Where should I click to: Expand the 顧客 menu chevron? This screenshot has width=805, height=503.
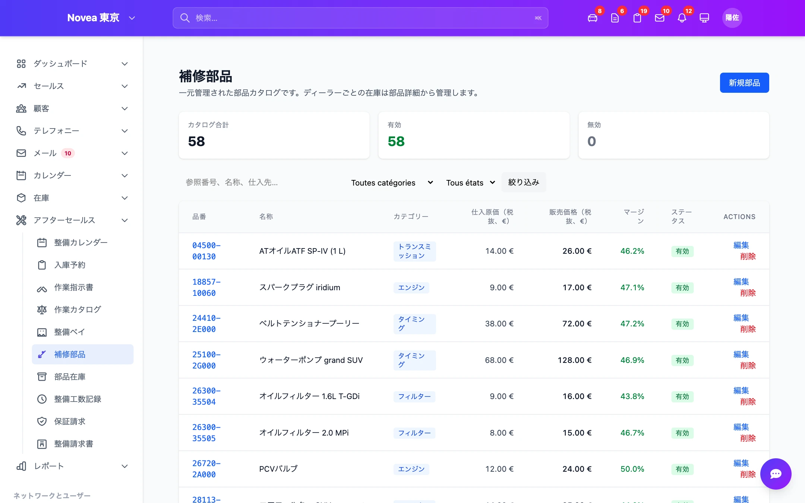(125, 108)
